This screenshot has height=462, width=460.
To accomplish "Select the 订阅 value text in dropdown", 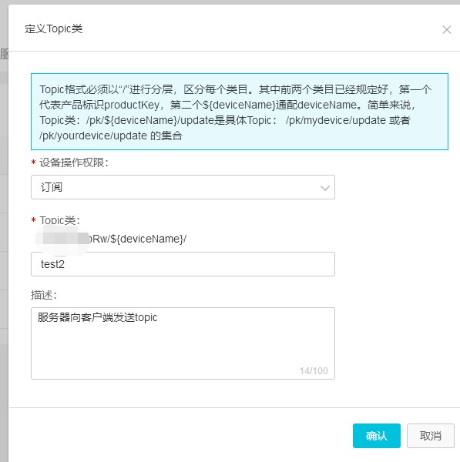I will pos(52,187).
